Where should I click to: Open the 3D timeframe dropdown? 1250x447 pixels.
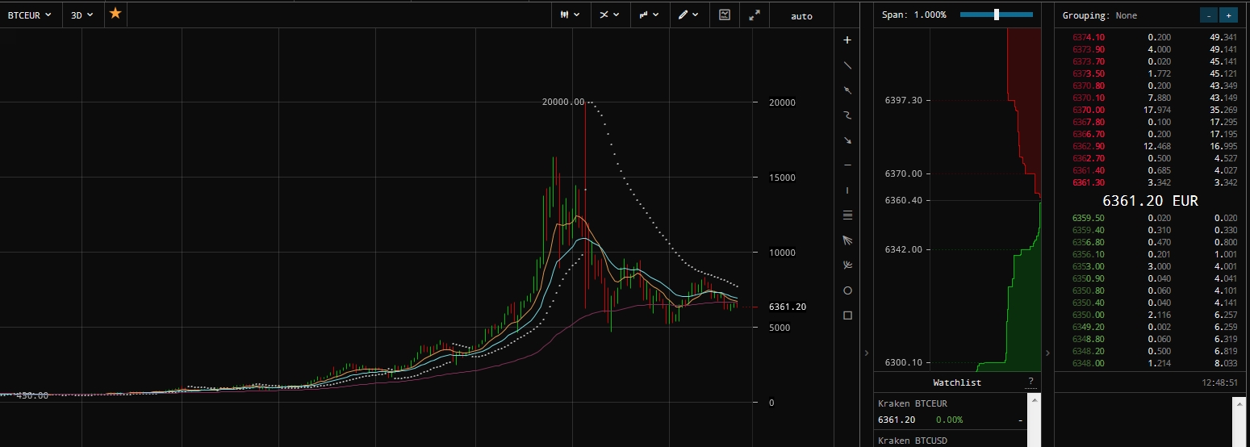pyautogui.click(x=82, y=15)
